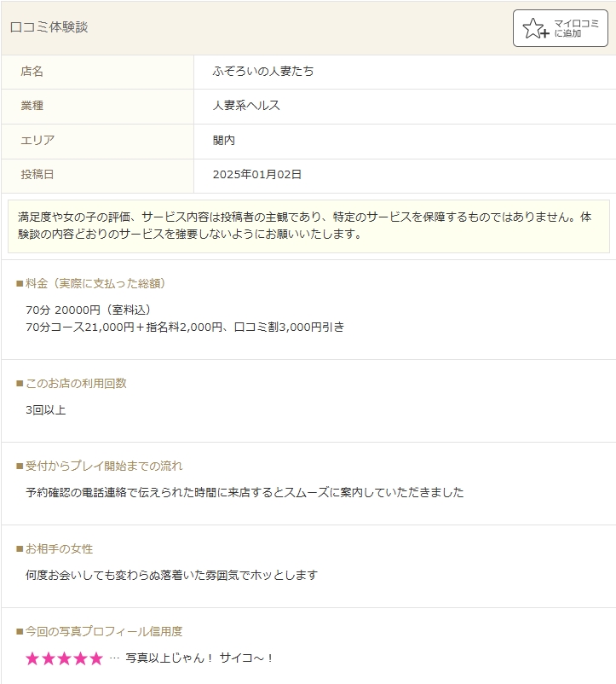Click the 予約確認の電話連絡 sentence
The width and height of the screenshot is (616, 684).
[x=245, y=492]
